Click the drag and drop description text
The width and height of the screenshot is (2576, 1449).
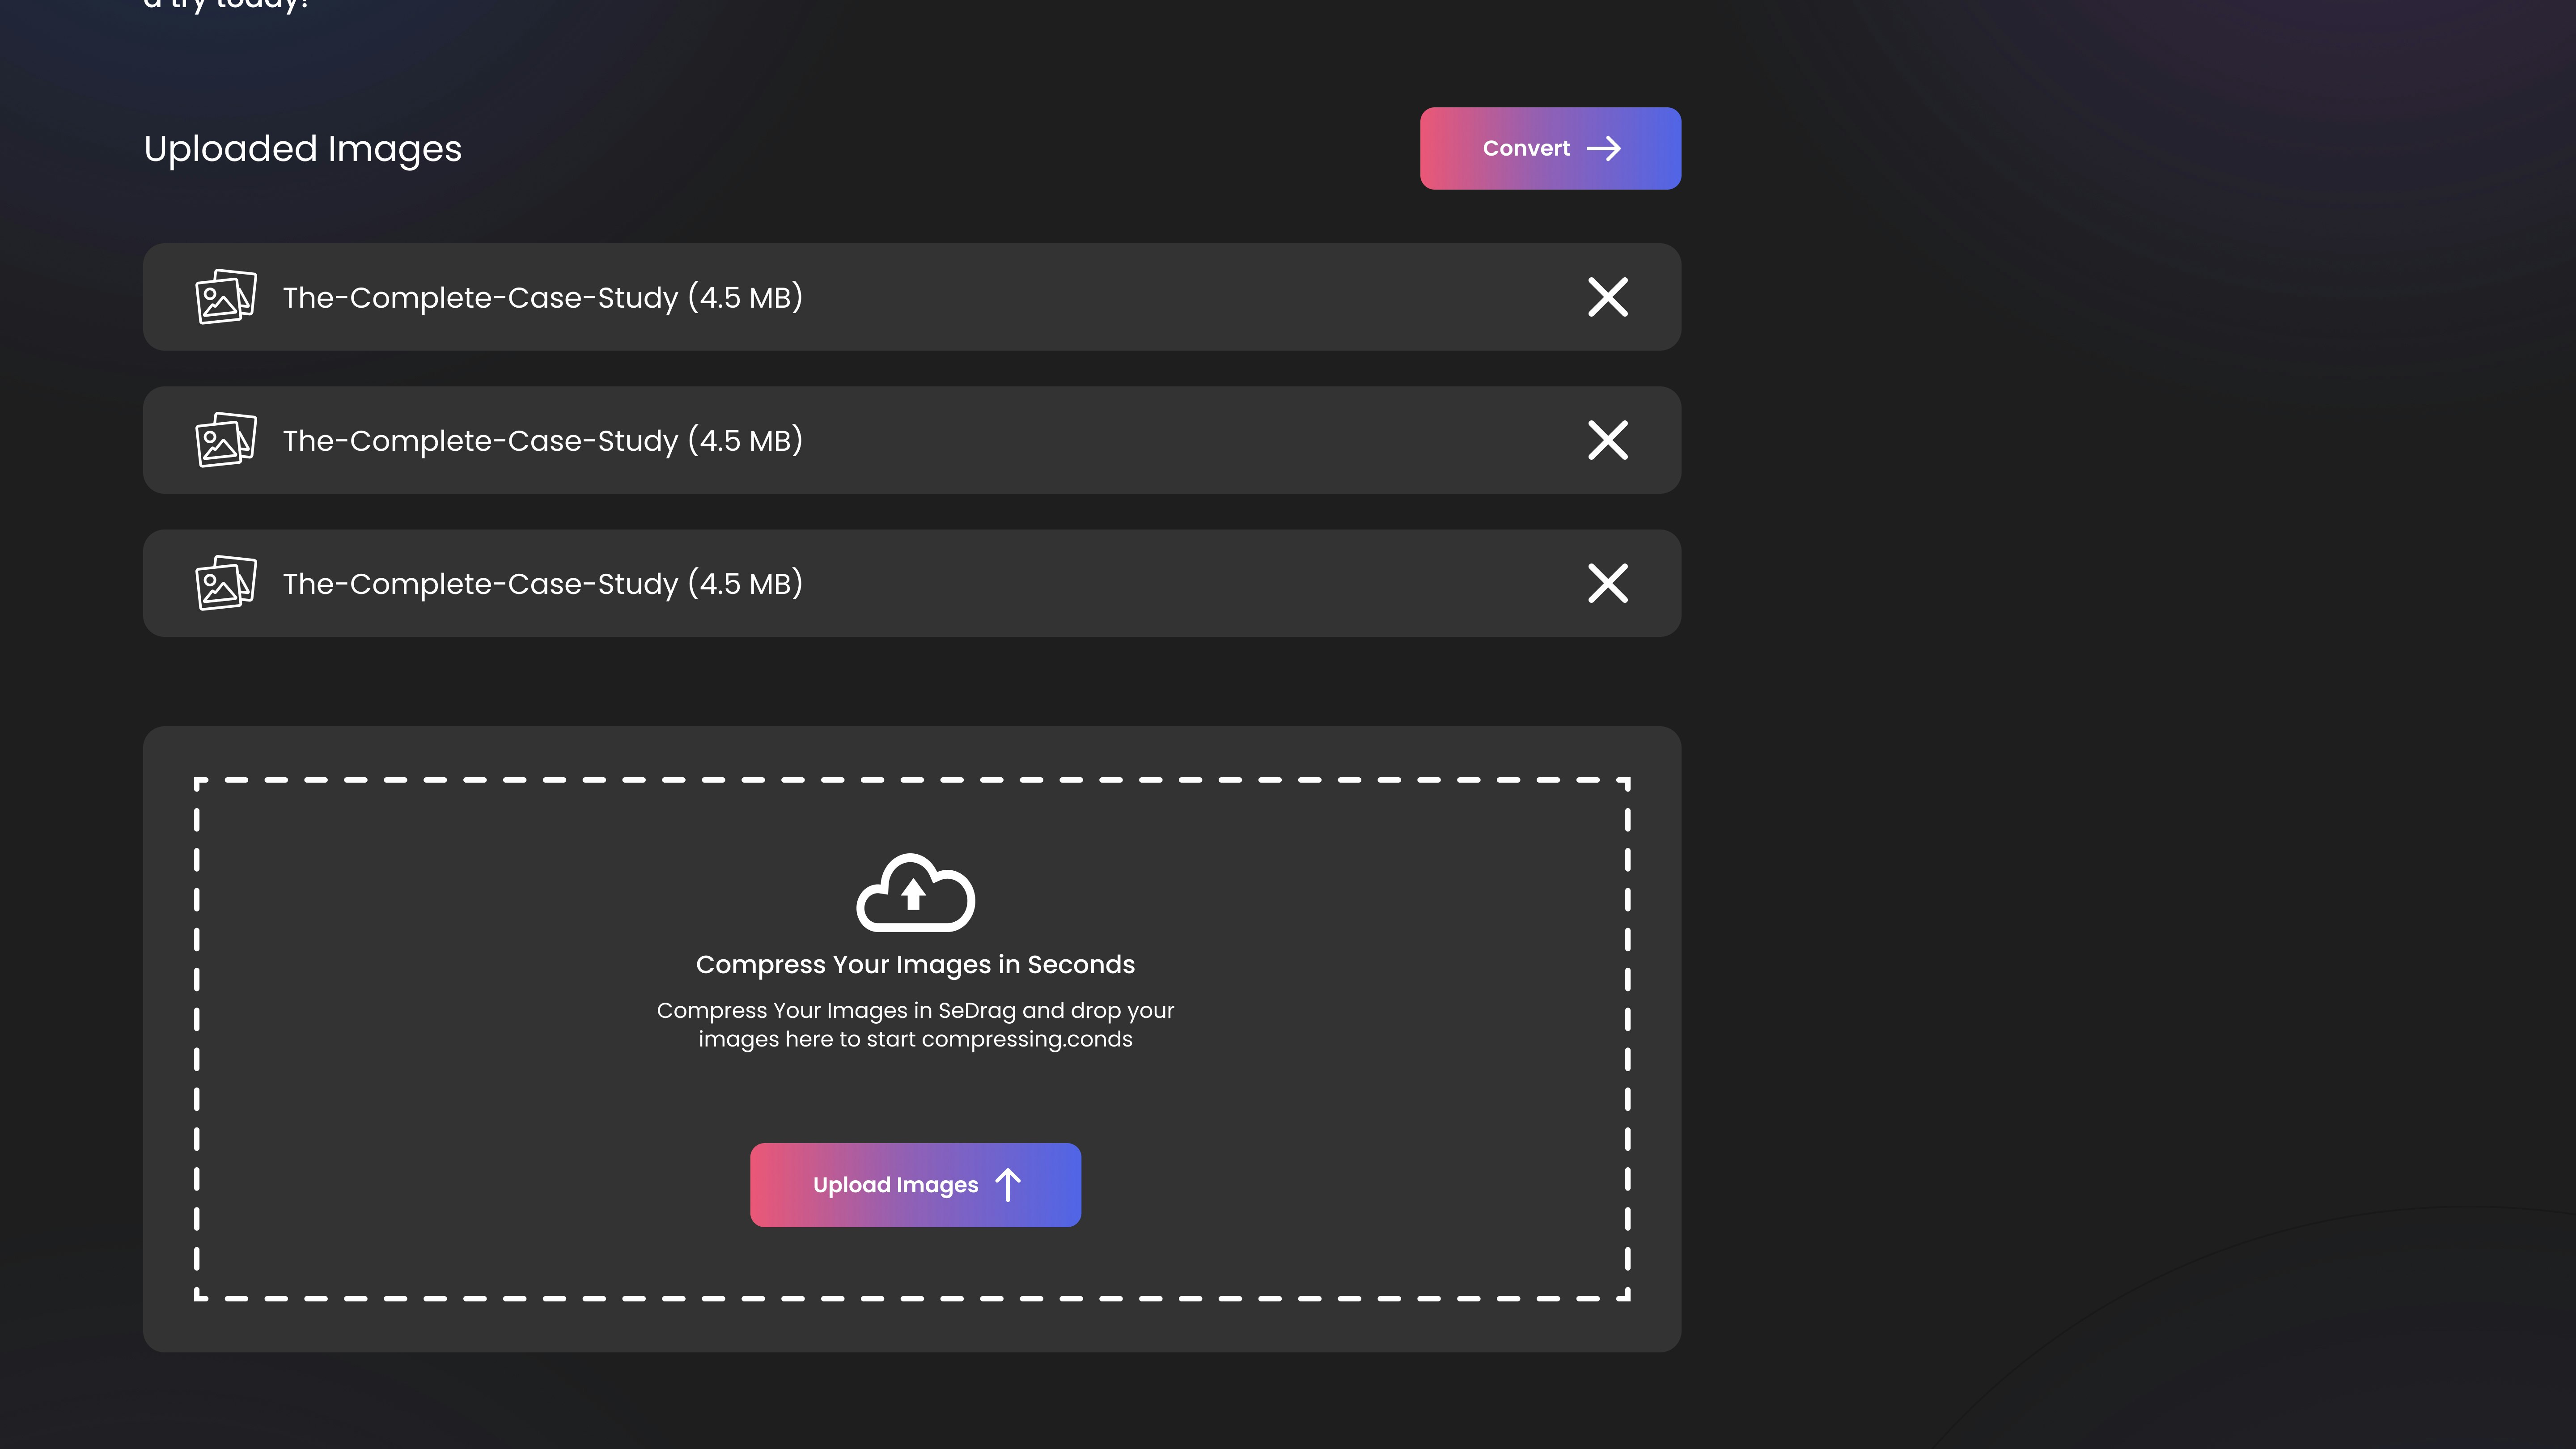pyautogui.click(x=915, y=1025)
